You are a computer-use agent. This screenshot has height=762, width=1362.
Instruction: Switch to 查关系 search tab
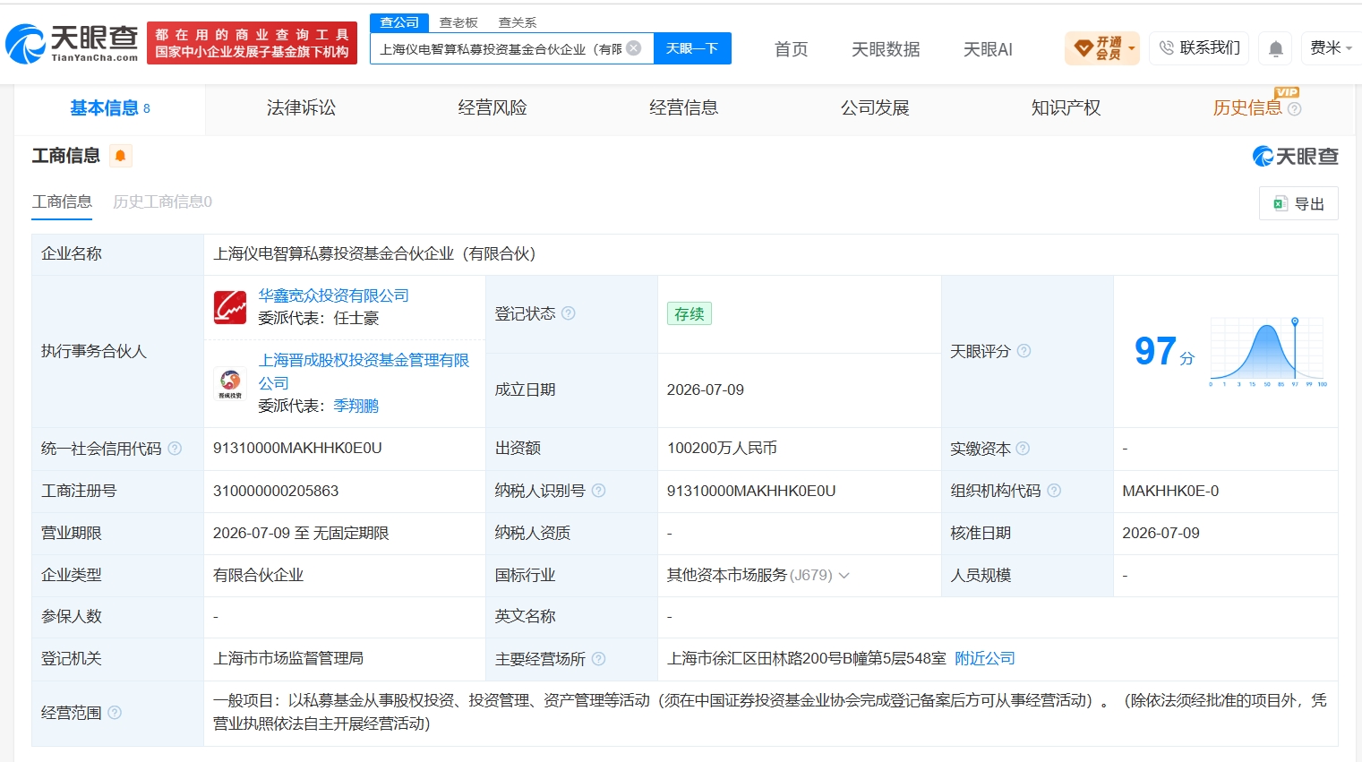(x=518, y=22)
